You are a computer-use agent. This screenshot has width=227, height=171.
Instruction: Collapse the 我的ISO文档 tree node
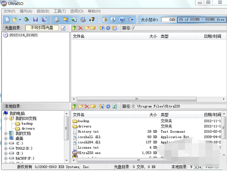tap(6, 118)
